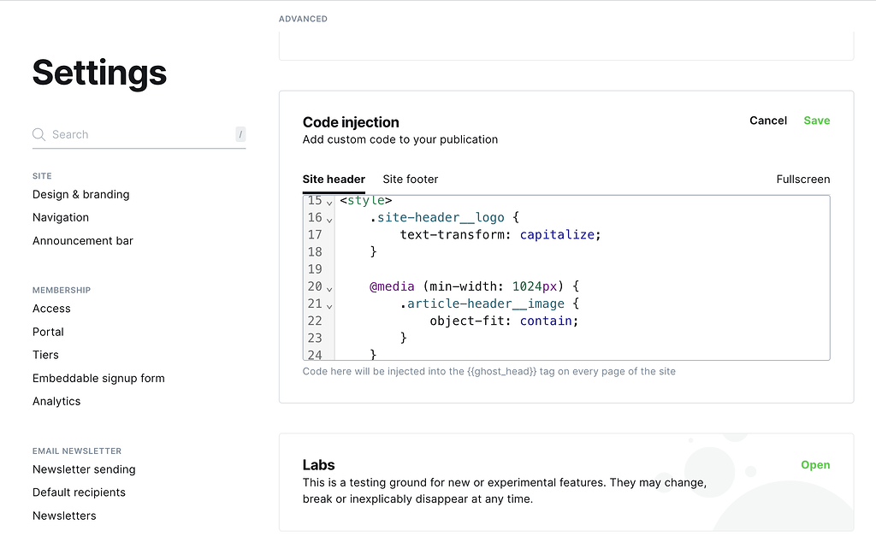This screenshot has width=876, height=554.
Task: Open the Labs section
Action: [814, 465]
